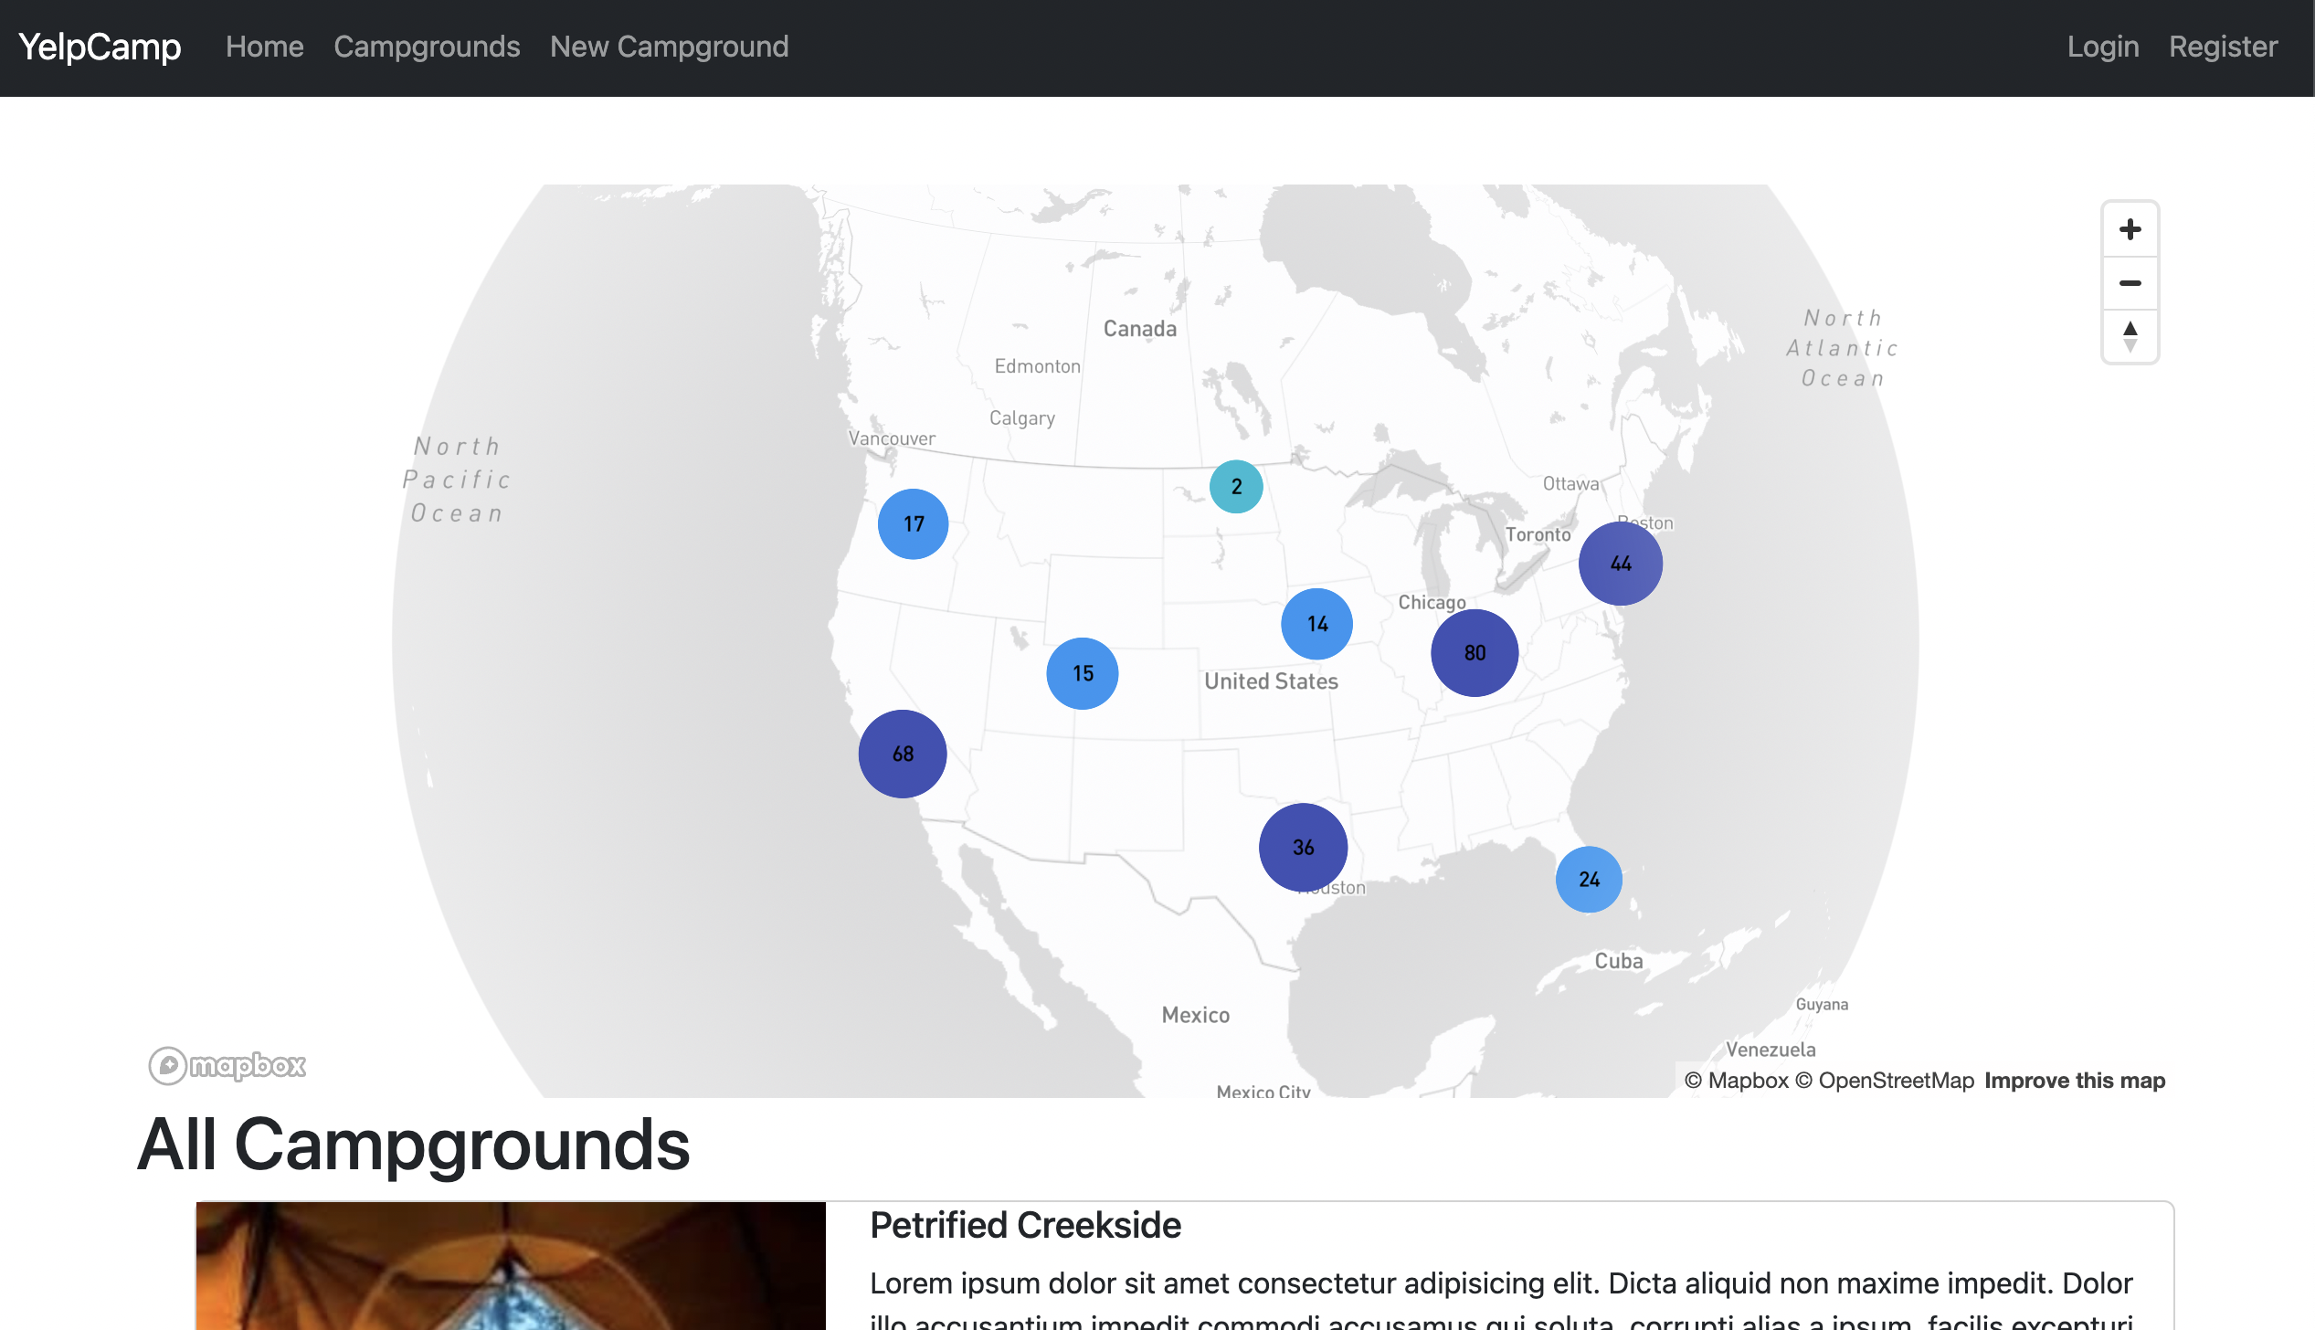Expand the cluster marker labeled 14
The image size is (2315, 1330).
click(x=1316, y=624)
